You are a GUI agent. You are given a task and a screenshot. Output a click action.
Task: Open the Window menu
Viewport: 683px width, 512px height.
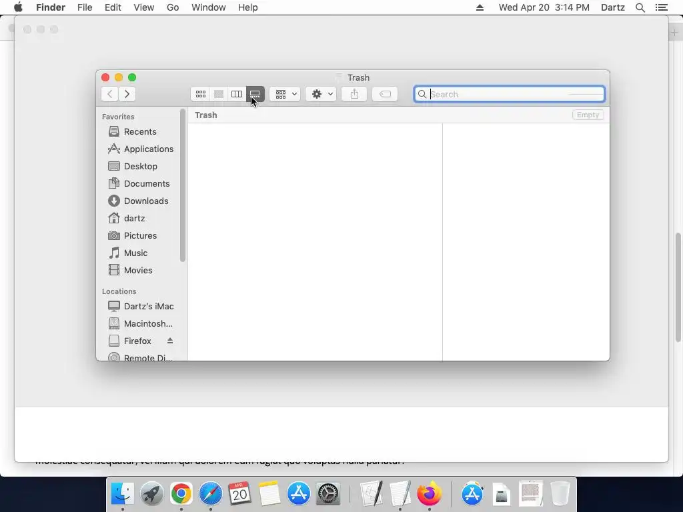(x=209, y=7)
